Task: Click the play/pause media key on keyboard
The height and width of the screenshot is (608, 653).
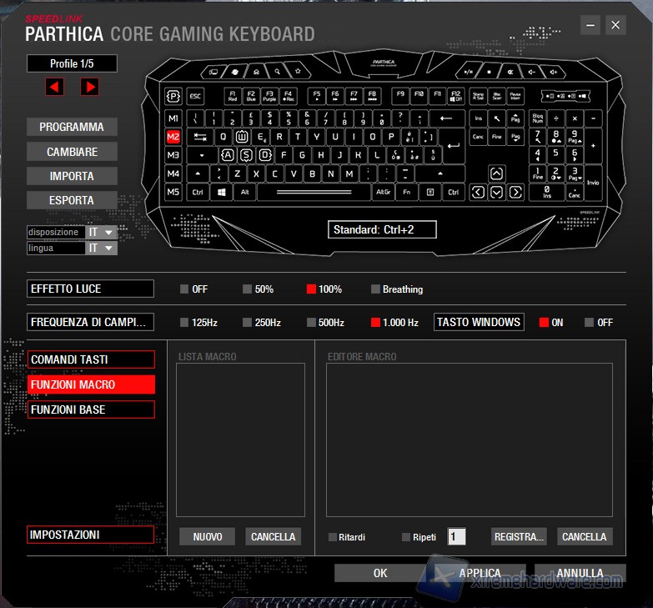Action: click(x=469, y=72)
